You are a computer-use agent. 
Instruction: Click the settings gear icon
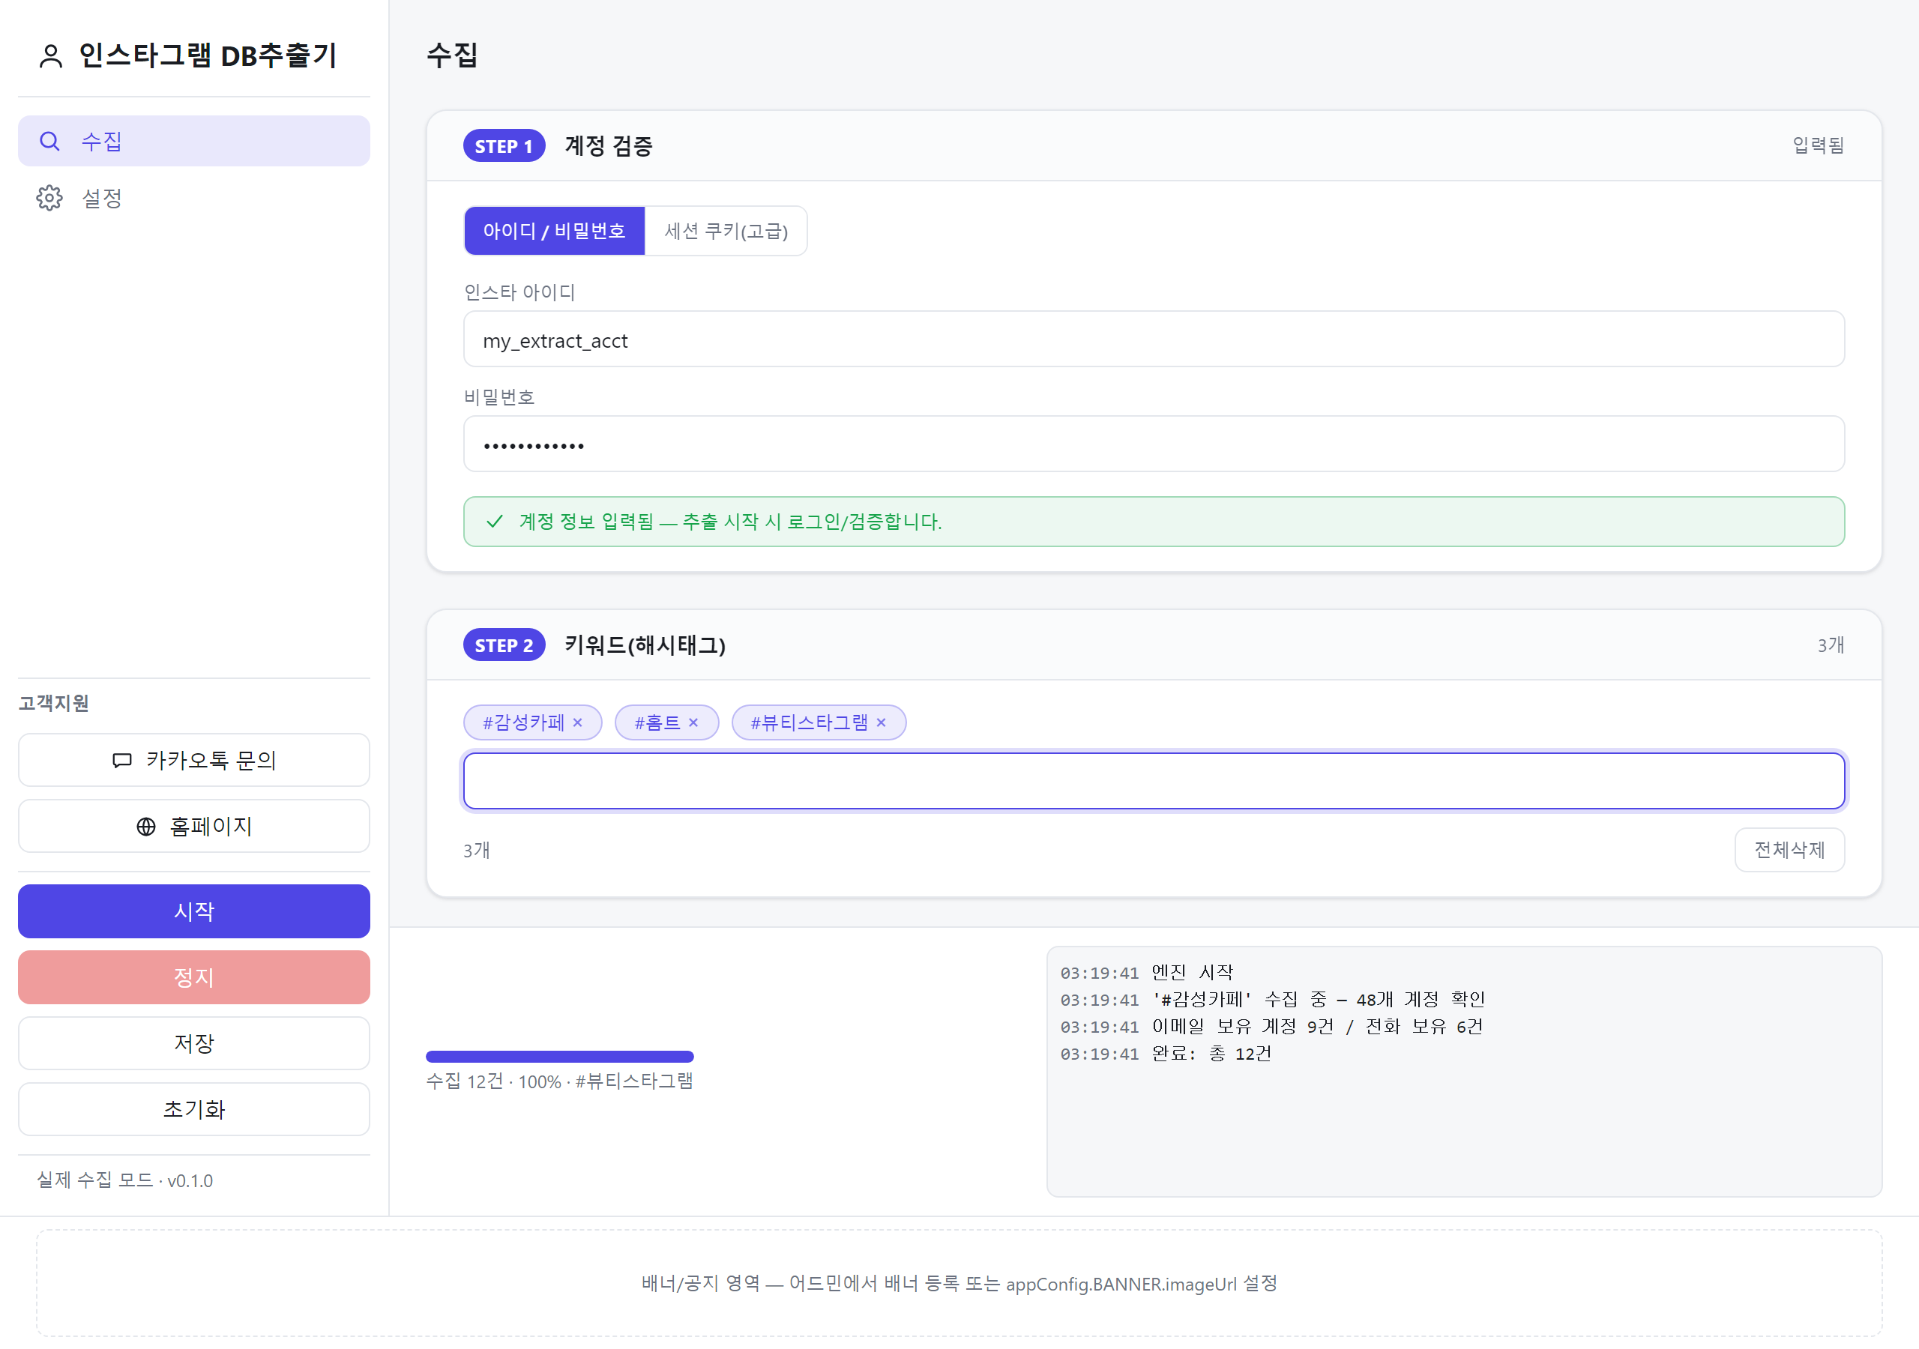tap(49, 198)
